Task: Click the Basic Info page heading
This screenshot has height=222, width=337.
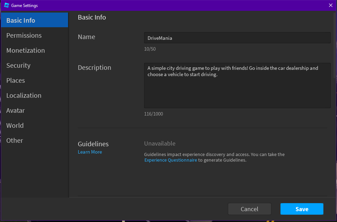Action: (x=92, y=17)
